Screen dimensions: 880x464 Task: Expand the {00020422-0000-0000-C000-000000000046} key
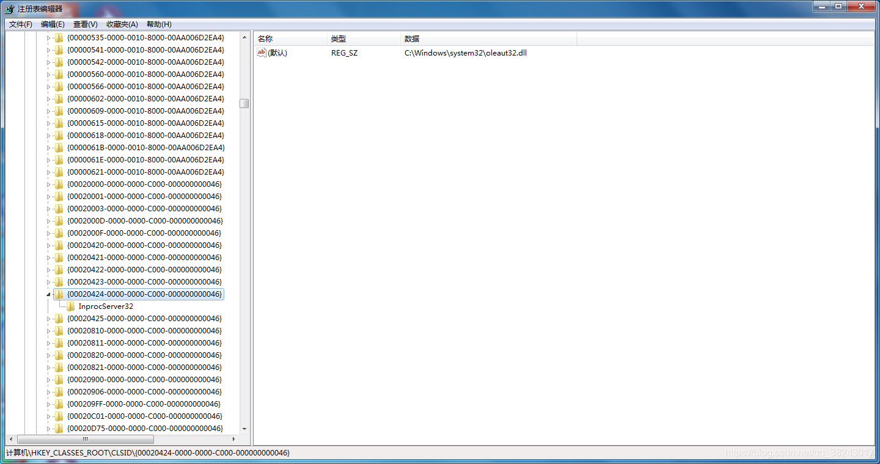pos(49,270)
